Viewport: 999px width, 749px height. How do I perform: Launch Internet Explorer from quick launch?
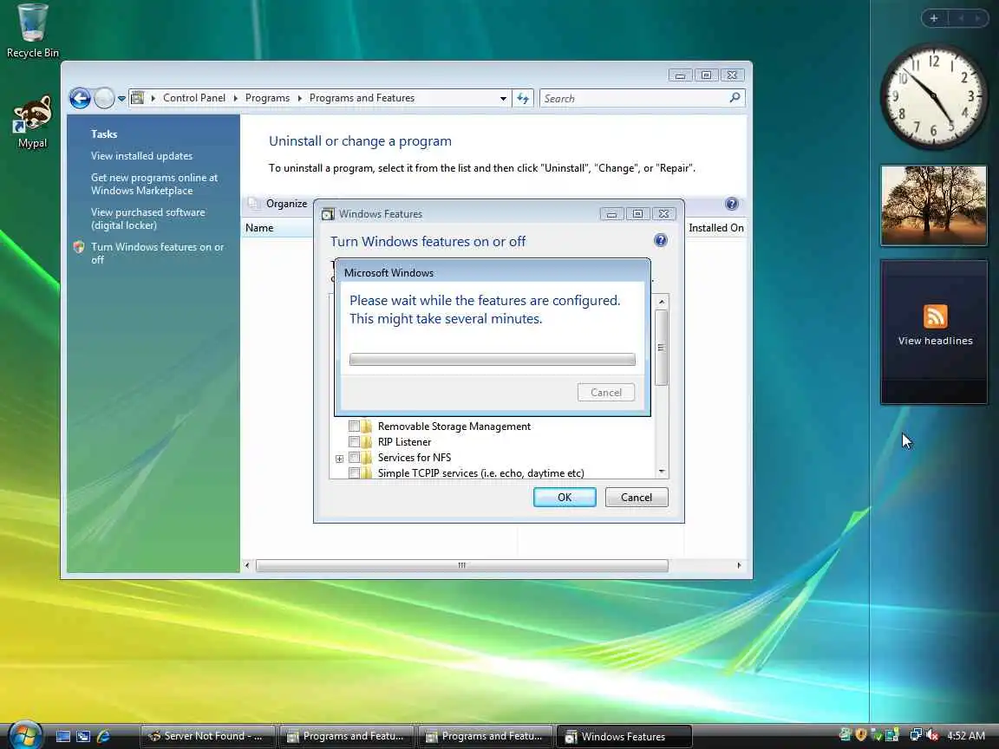(x=103, y=736)
